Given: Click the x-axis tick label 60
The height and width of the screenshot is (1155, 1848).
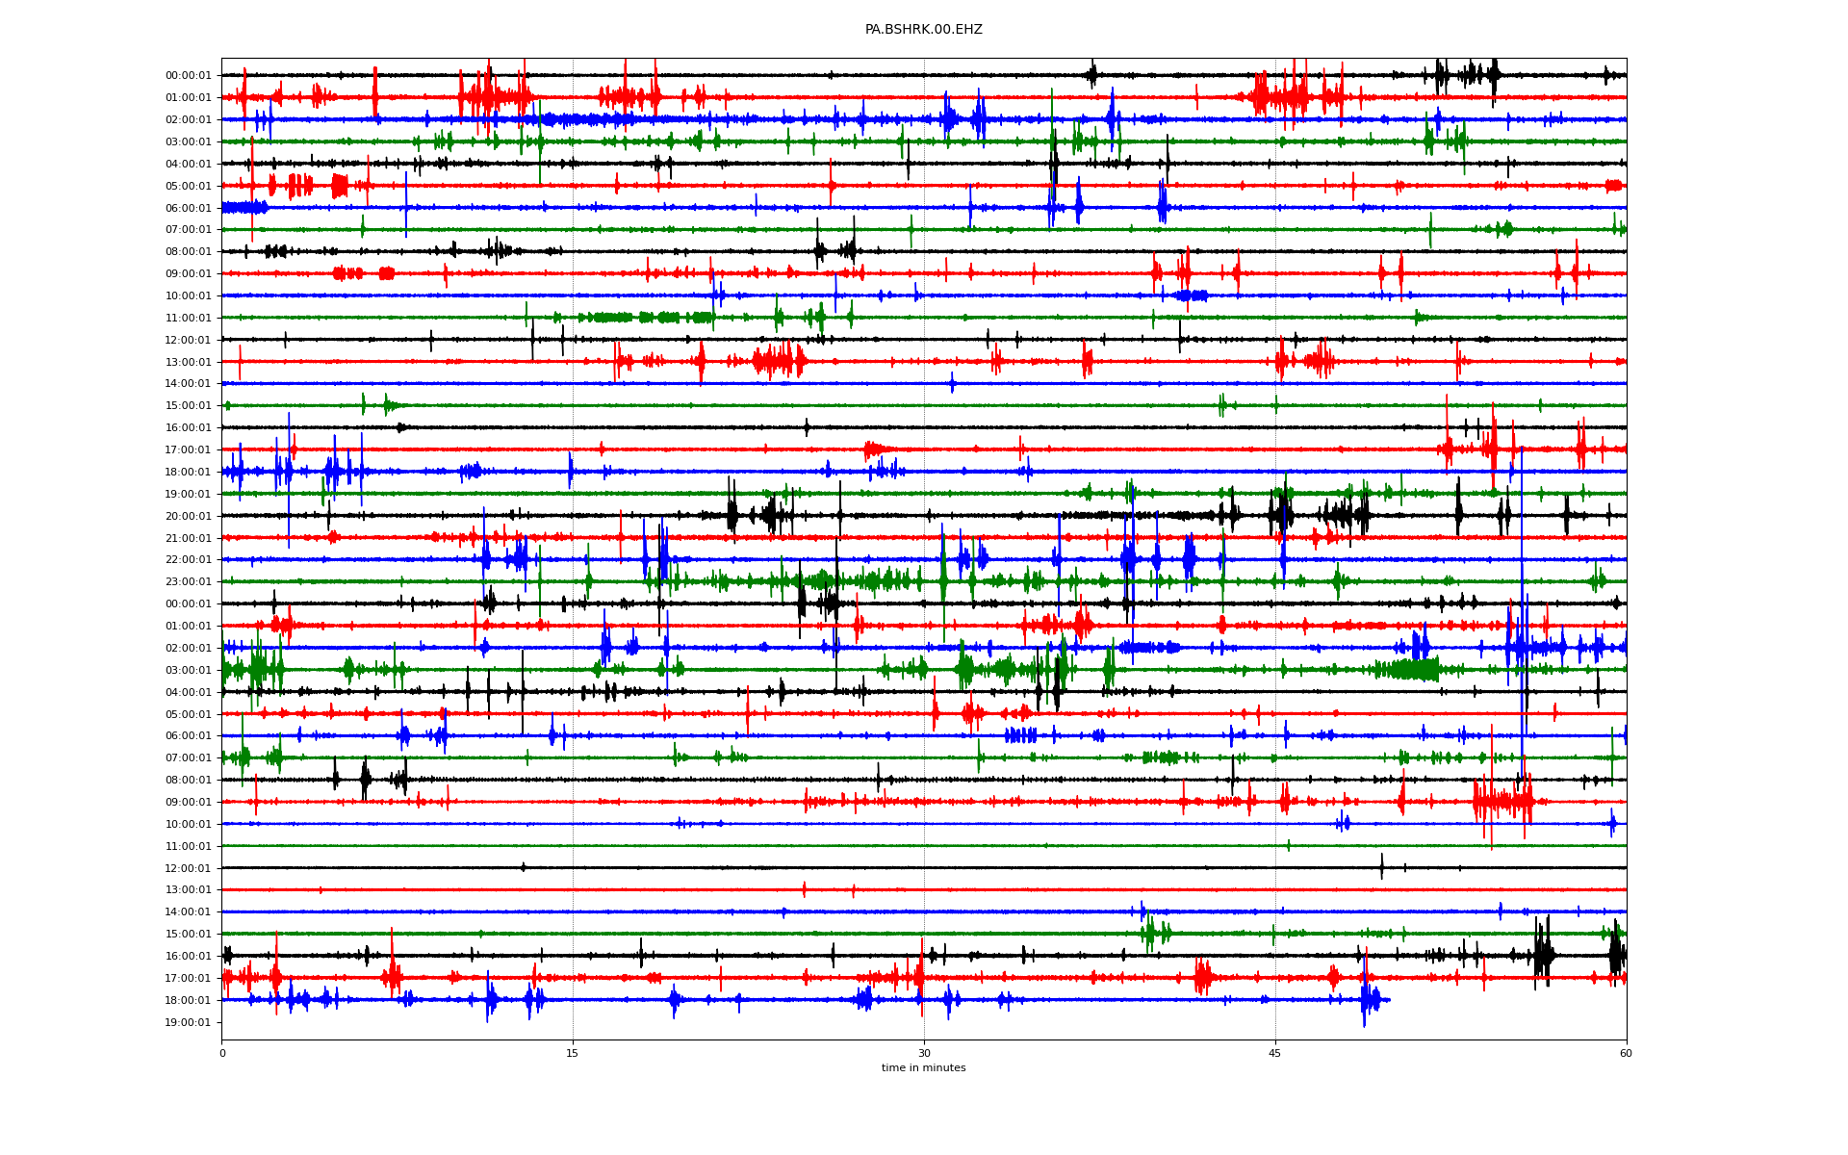Looking at the screenshot, I should [x=1626, y=1053].
